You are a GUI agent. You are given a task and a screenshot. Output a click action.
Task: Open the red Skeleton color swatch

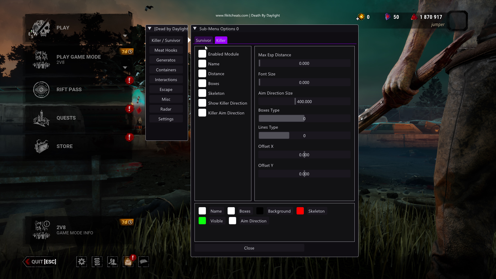(x=300, y=211)
